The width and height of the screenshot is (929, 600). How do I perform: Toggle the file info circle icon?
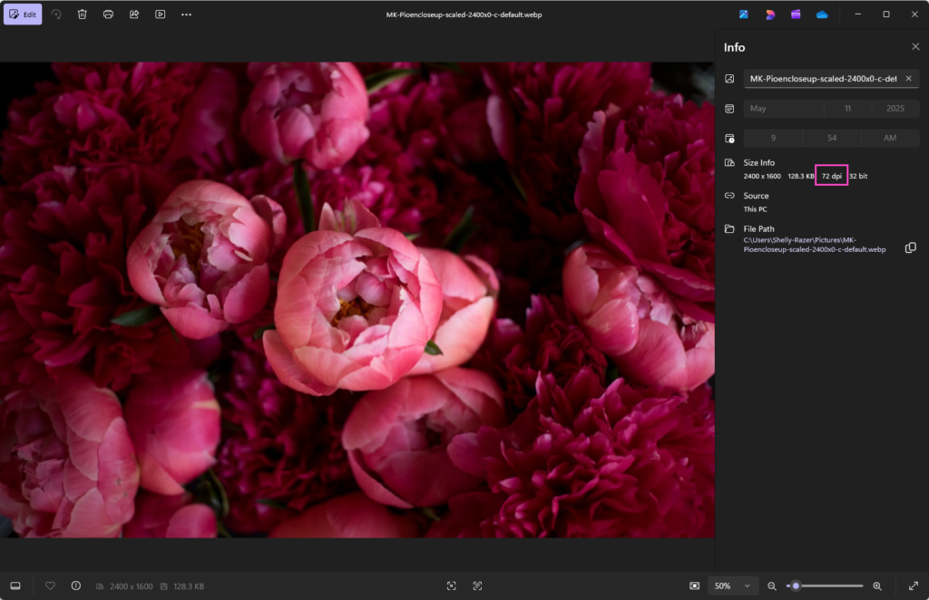76,585
